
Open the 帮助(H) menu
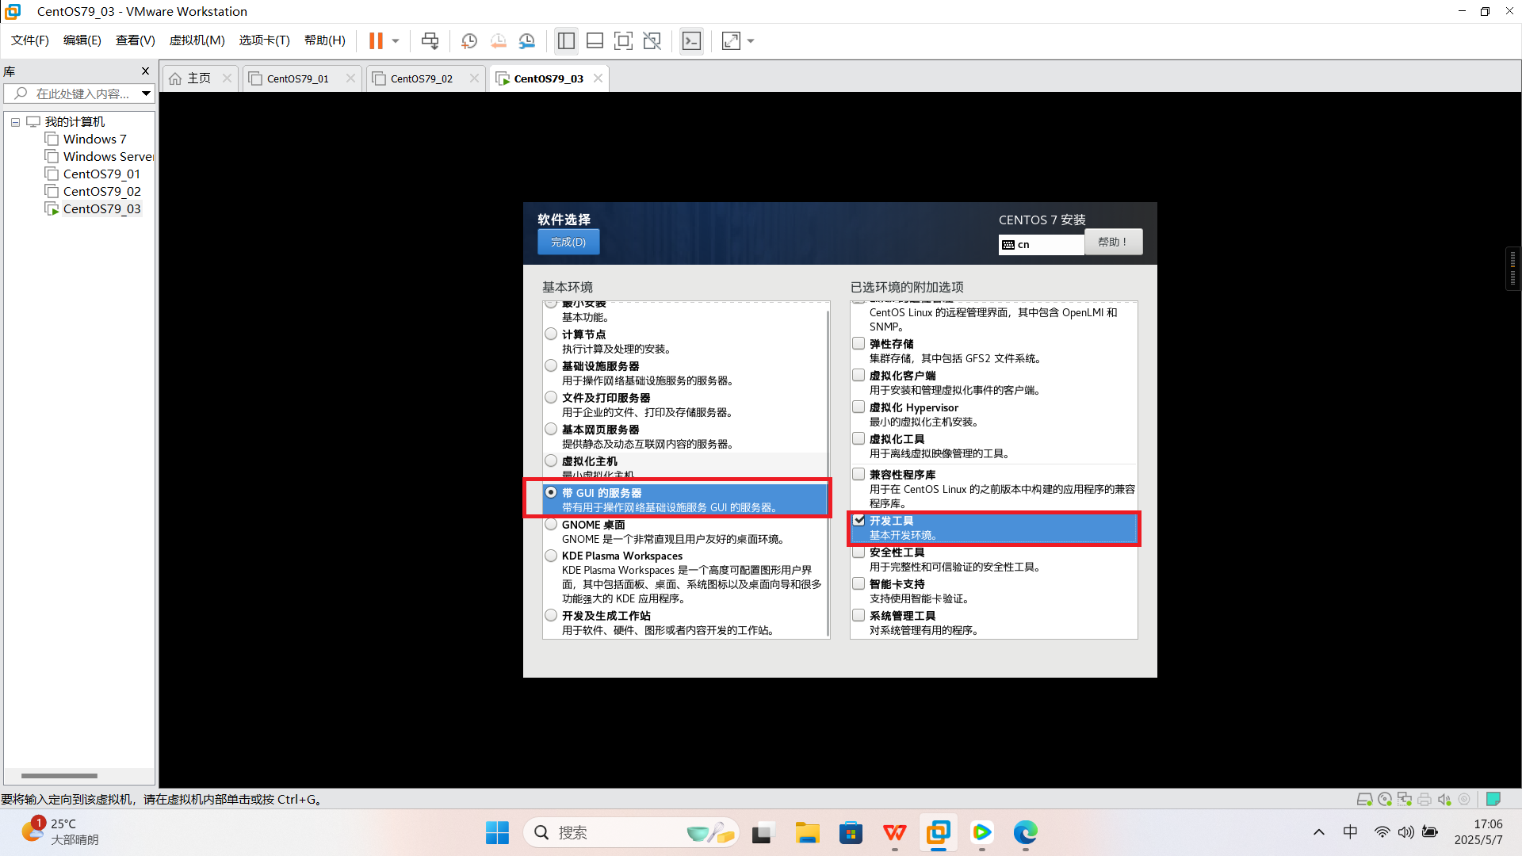(325, 40)
